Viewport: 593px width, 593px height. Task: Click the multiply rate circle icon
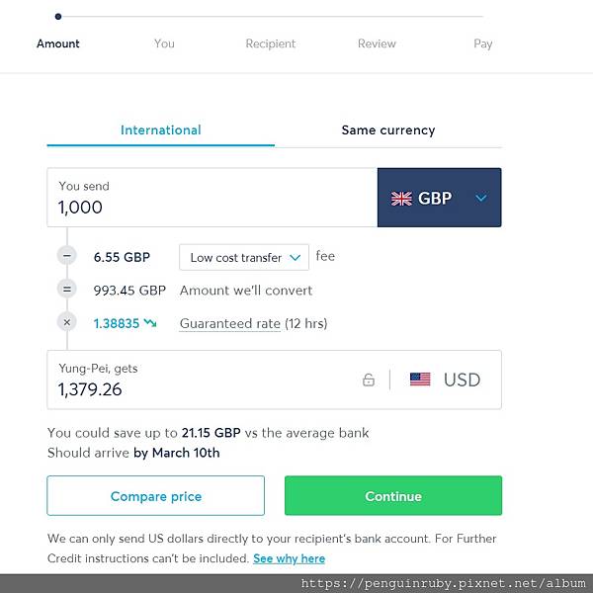tap(67, 323)
